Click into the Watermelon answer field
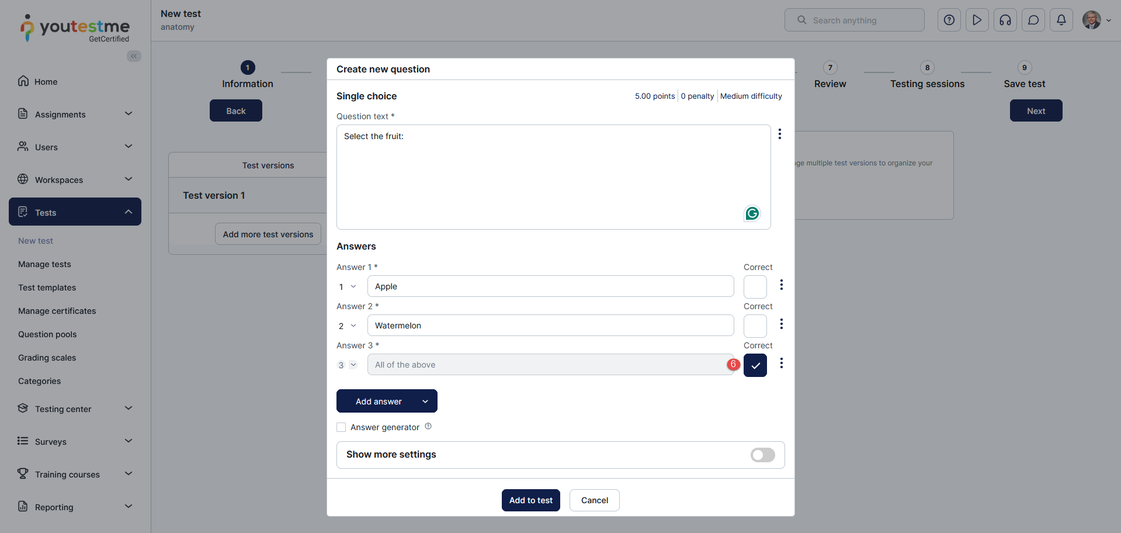The width and height of the screenshot is (1121, 533). [550, 326]
